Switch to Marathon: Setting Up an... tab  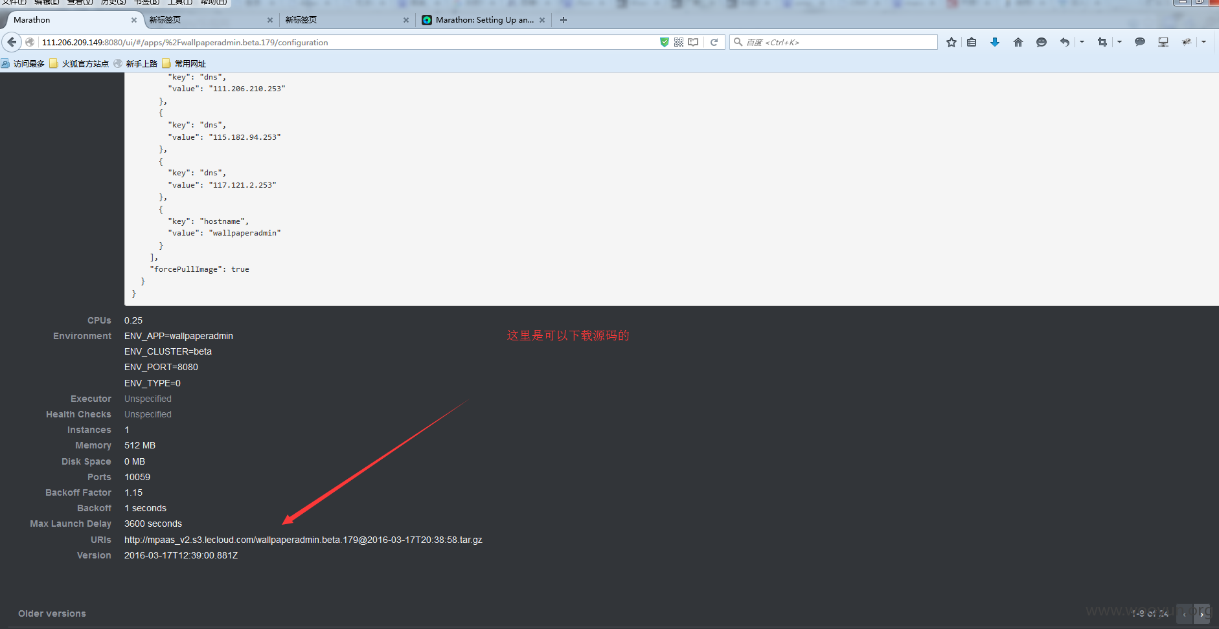click(484, 20)
